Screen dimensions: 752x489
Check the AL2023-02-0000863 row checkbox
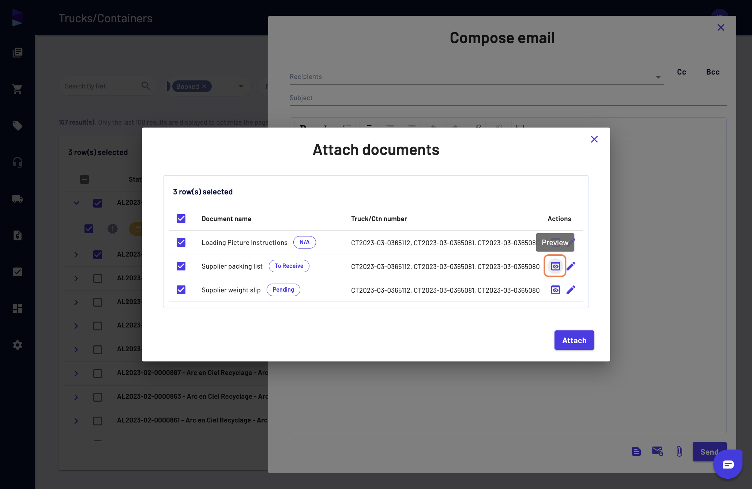pos(98,397)
